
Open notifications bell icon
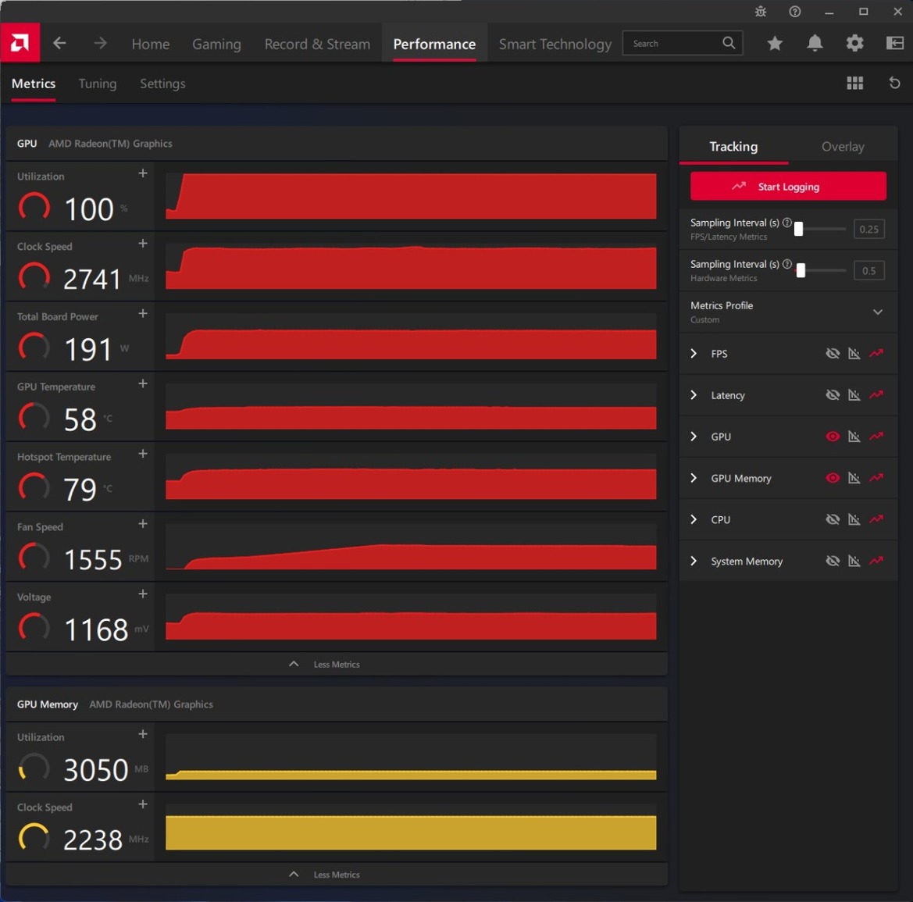[x=815, y=43]
